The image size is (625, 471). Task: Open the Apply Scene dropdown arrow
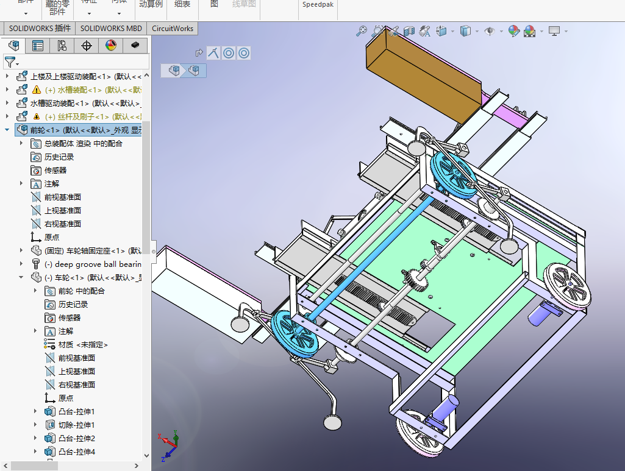(x=541, y=32)
